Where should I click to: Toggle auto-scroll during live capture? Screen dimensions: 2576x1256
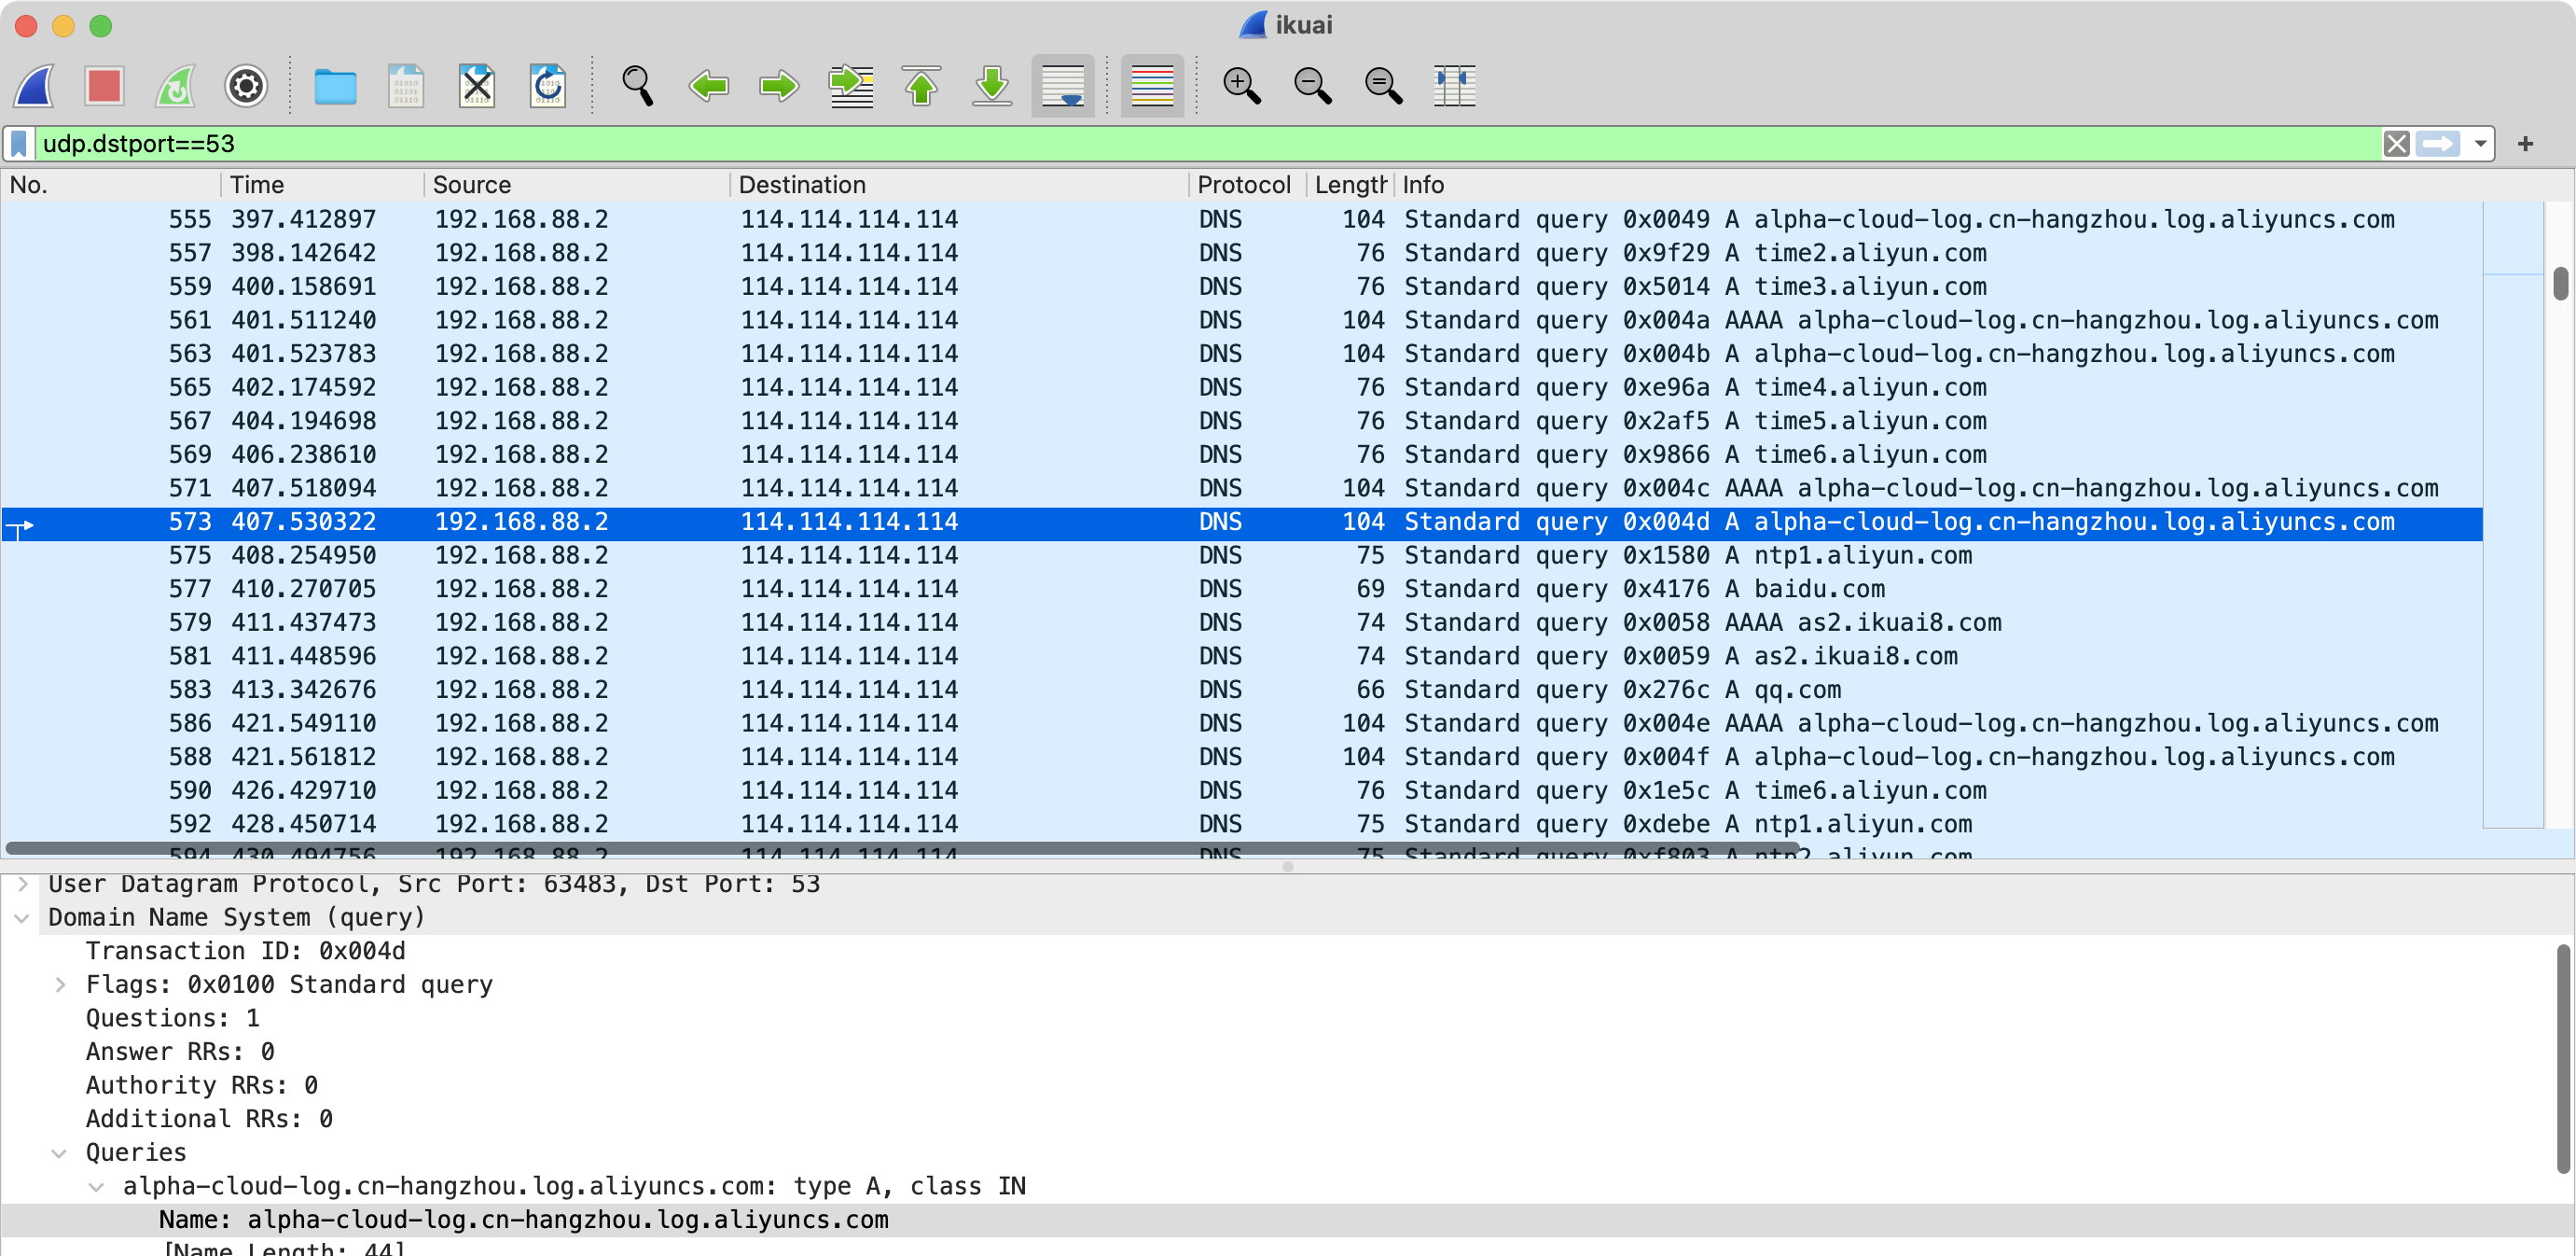[x=1062, y=86]
